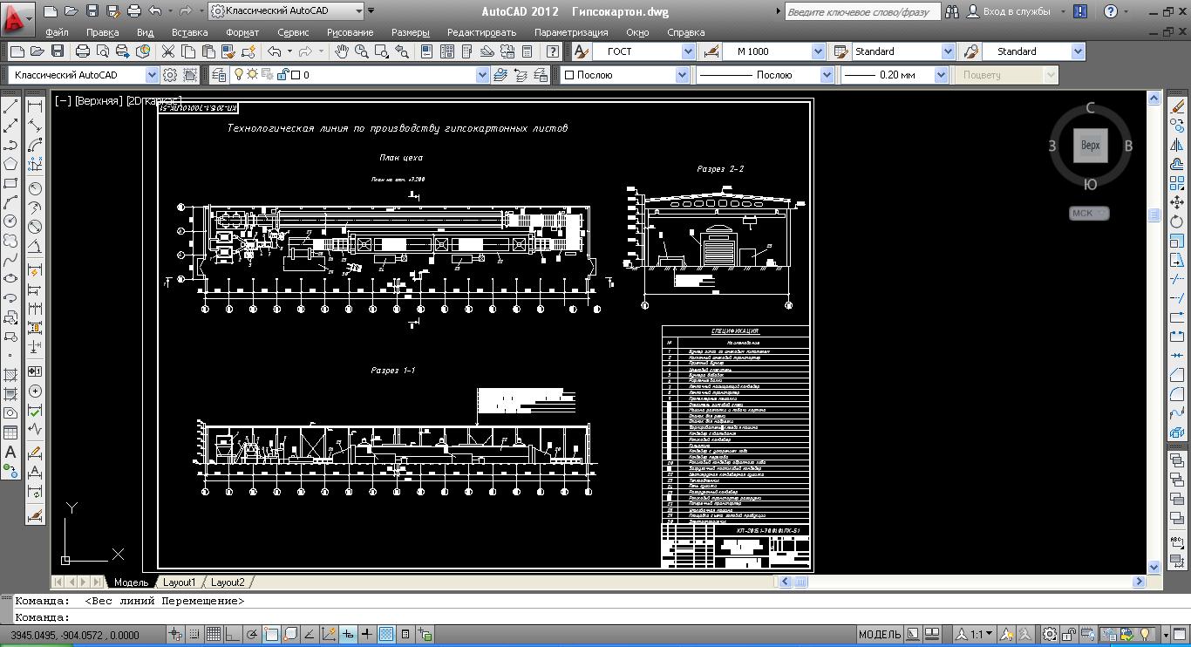This screenshot has width=1191, height=647.
Task: Click the МОДЕЛЬ button in status bar
Action: pos(879,635)
